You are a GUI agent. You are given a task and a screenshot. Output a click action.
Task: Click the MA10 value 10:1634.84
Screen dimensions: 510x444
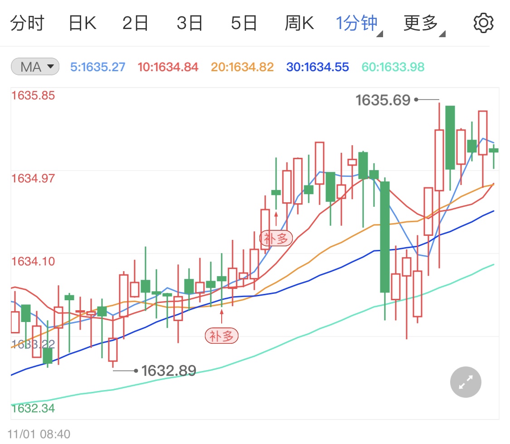click(x=168, y=67)
